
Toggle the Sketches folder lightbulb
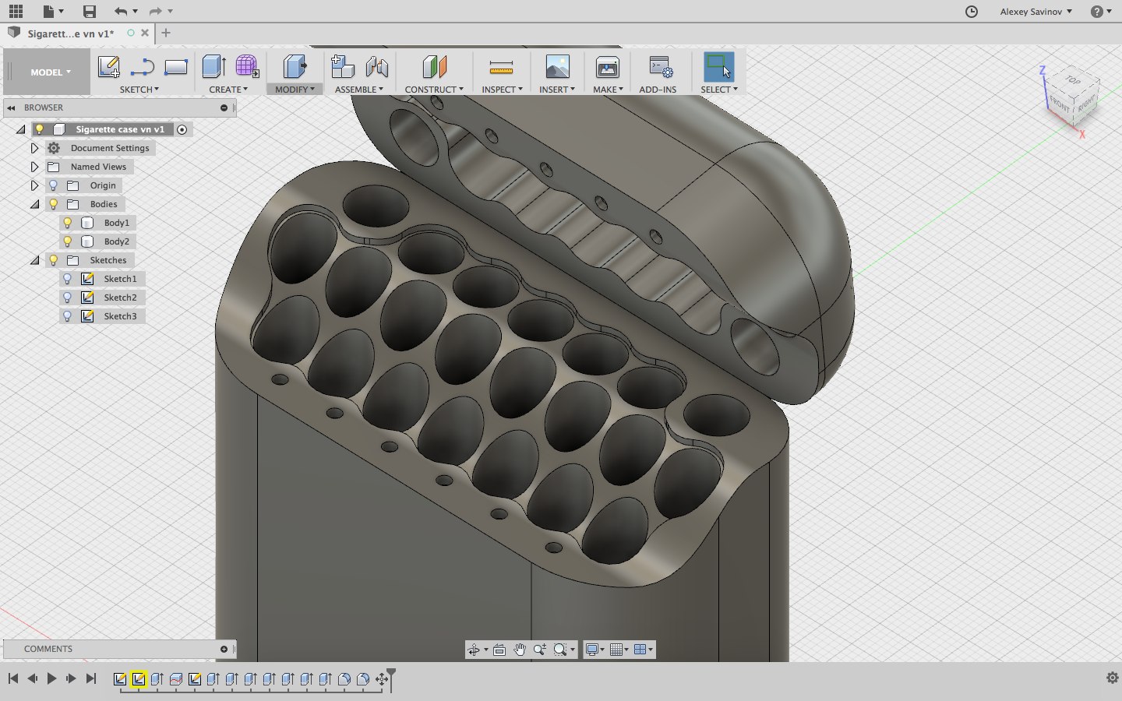(x=54, y=260)
